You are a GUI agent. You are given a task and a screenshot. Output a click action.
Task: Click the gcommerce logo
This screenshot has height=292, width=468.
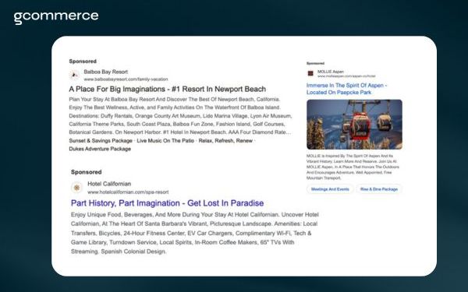pos(56,17)
